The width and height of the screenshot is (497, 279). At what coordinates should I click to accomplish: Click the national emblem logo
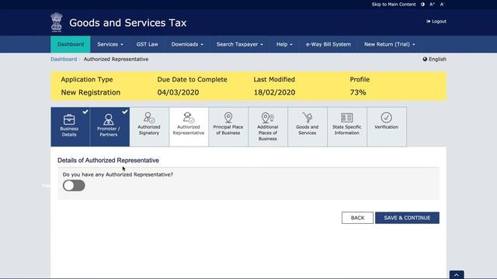pyautogui.click(x=57, y=22)
